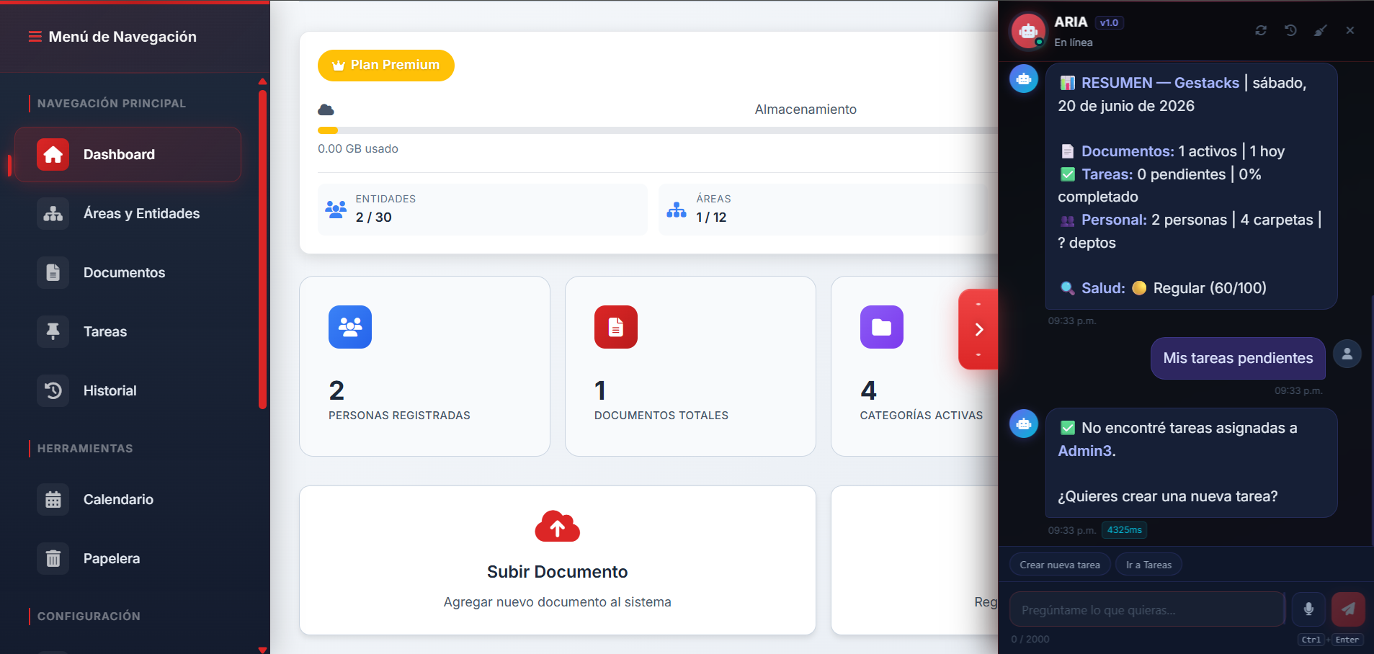Open ARIA chat history
This screenshot has height=654, width=1374.
[1290, 30]
